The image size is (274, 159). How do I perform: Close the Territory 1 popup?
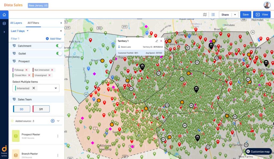coord(161,41)
